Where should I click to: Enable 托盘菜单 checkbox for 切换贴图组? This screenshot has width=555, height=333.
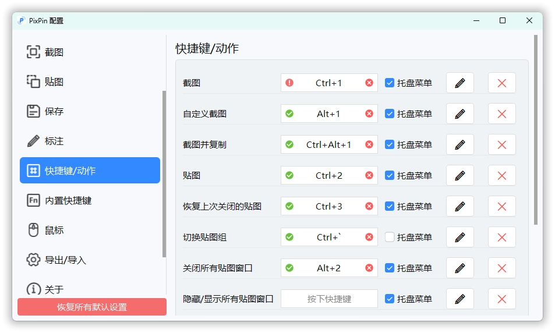pos(390,238)
